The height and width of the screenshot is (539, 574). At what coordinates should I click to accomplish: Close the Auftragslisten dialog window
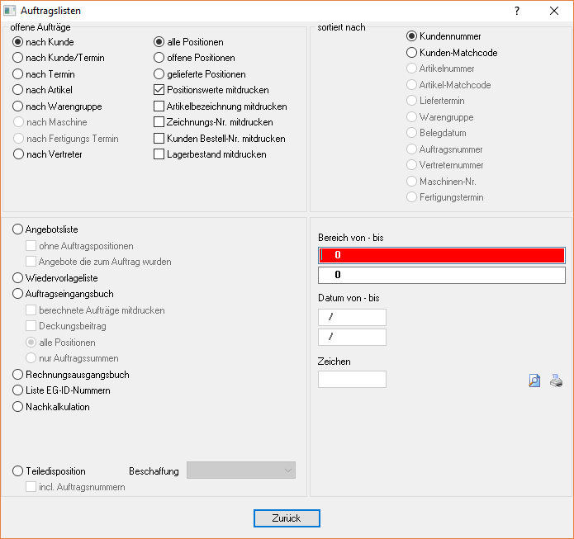coord(554,12)
